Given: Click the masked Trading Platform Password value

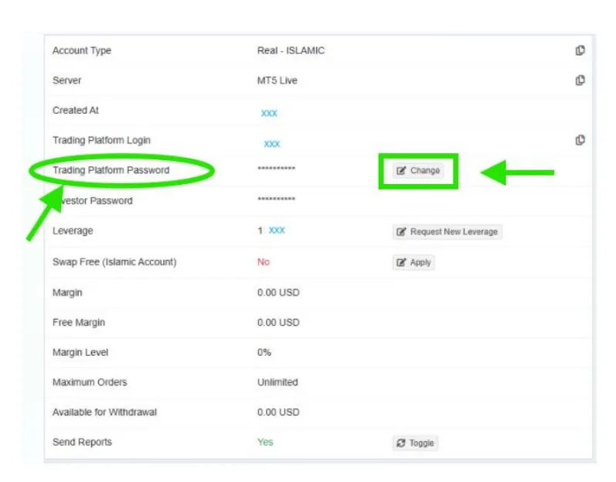Looking at the screenshot, I should 276,169.
